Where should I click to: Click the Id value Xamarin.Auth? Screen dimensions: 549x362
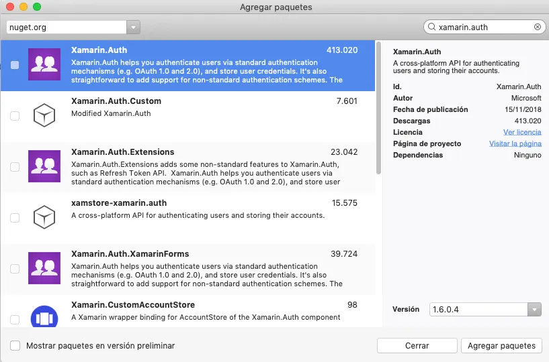519,86
